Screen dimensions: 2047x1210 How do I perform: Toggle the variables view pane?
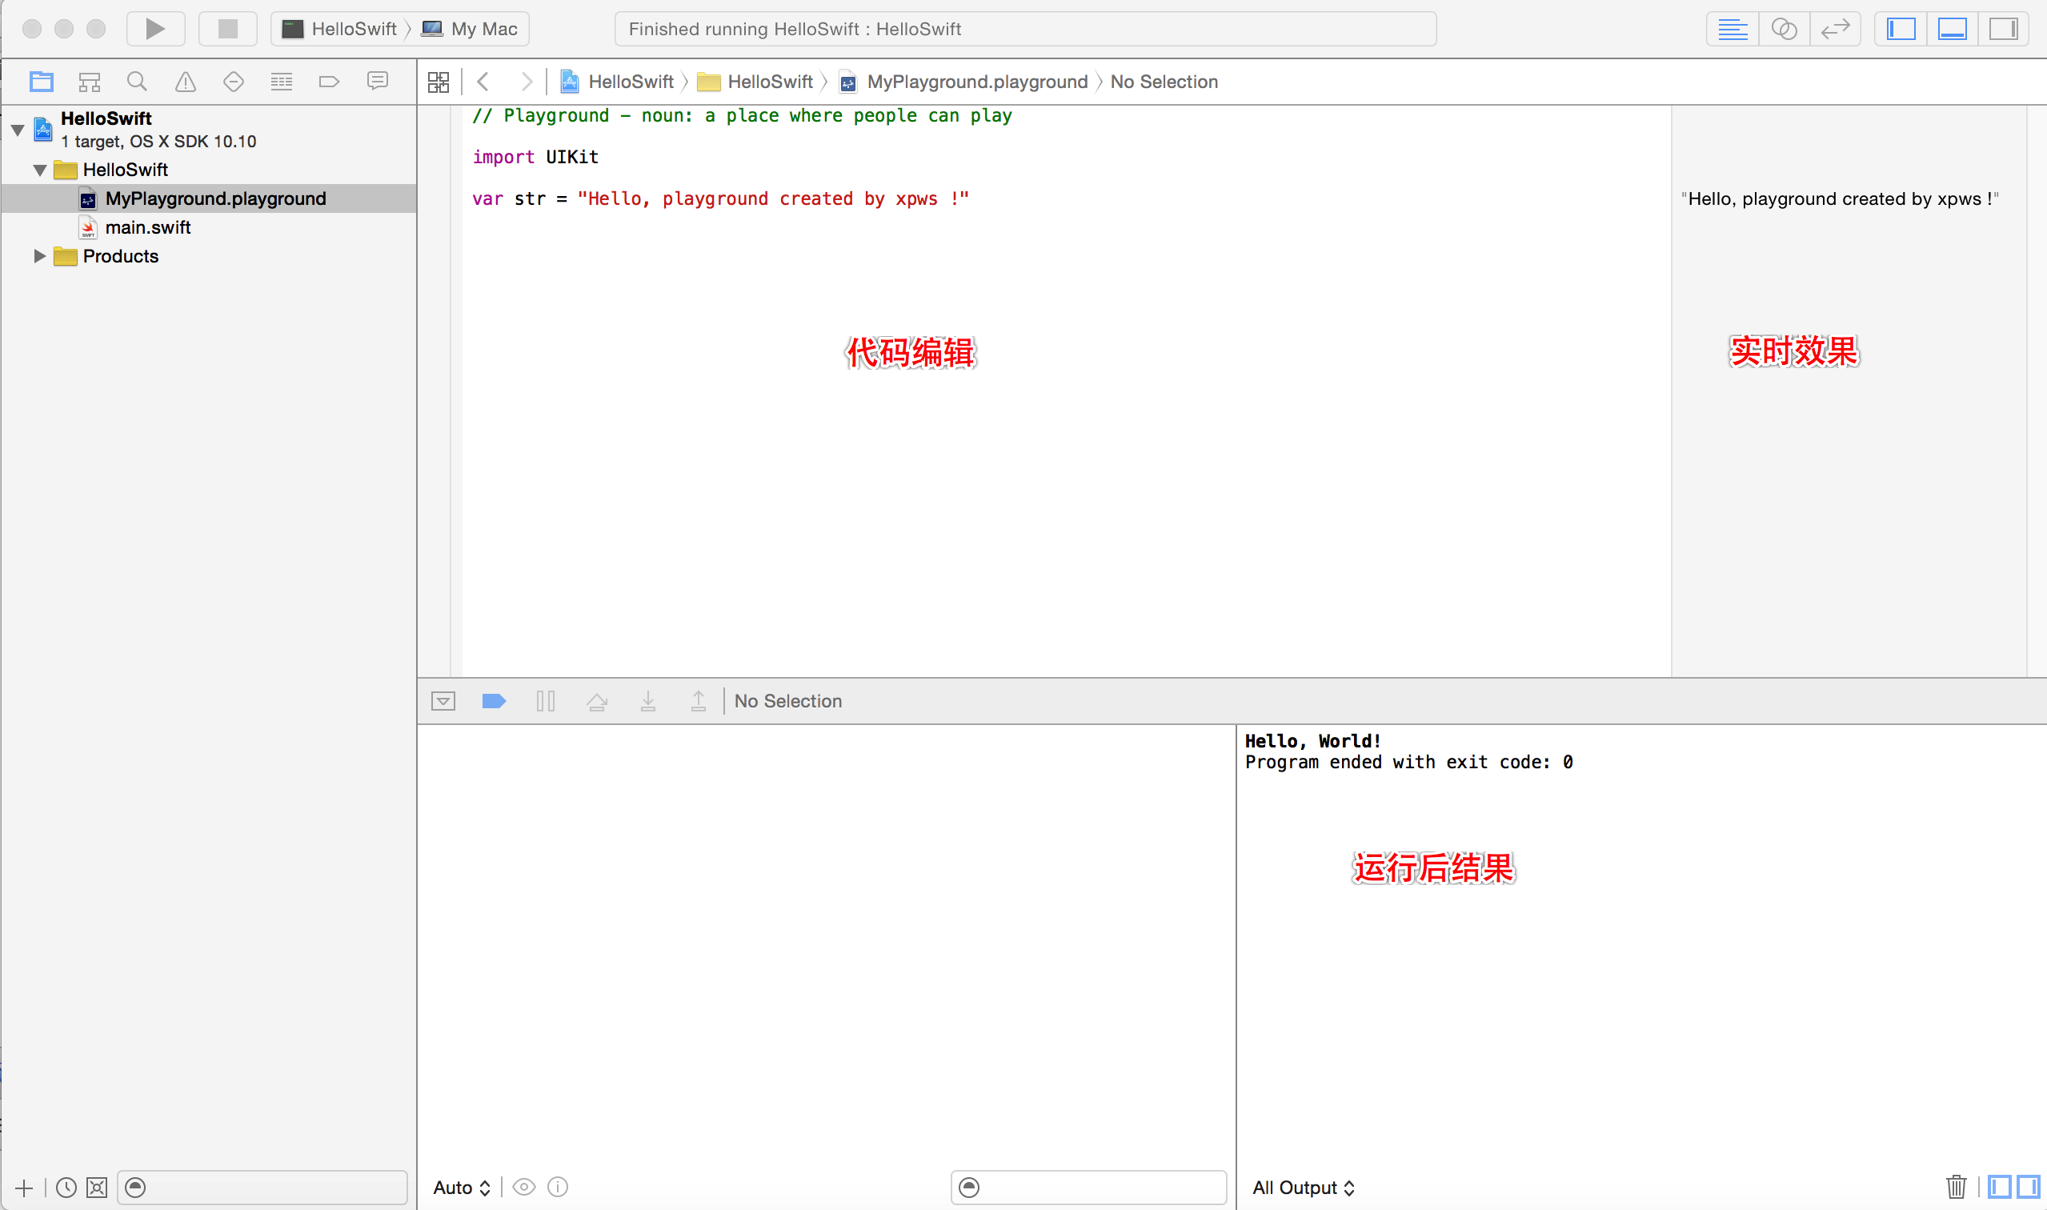pos(2000,1187)
